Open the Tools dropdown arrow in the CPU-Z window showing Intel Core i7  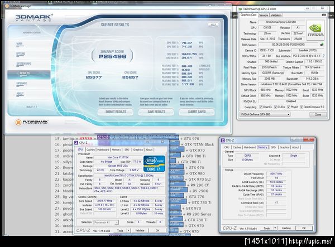[128, 230]
